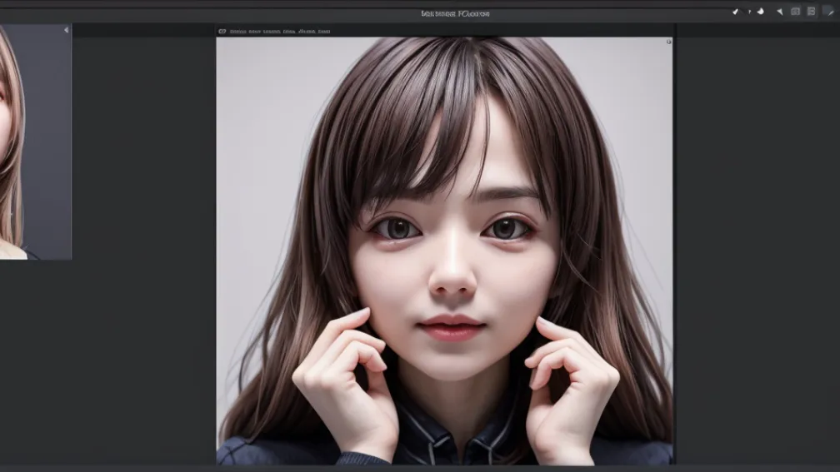Click the dark header strip above the left empty panel

pos(142,30)
